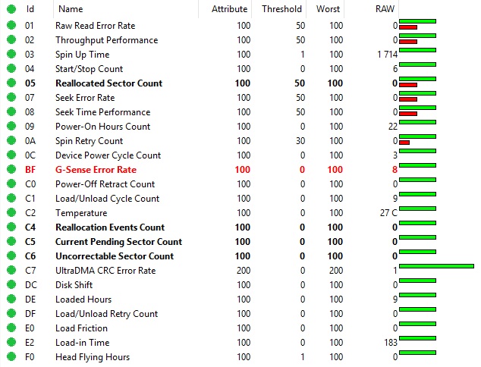Click green status icon for Raw Read Error Rate
Image resolution: width=481 pixels, height=367 pixels.
click(x=11, y=26)
